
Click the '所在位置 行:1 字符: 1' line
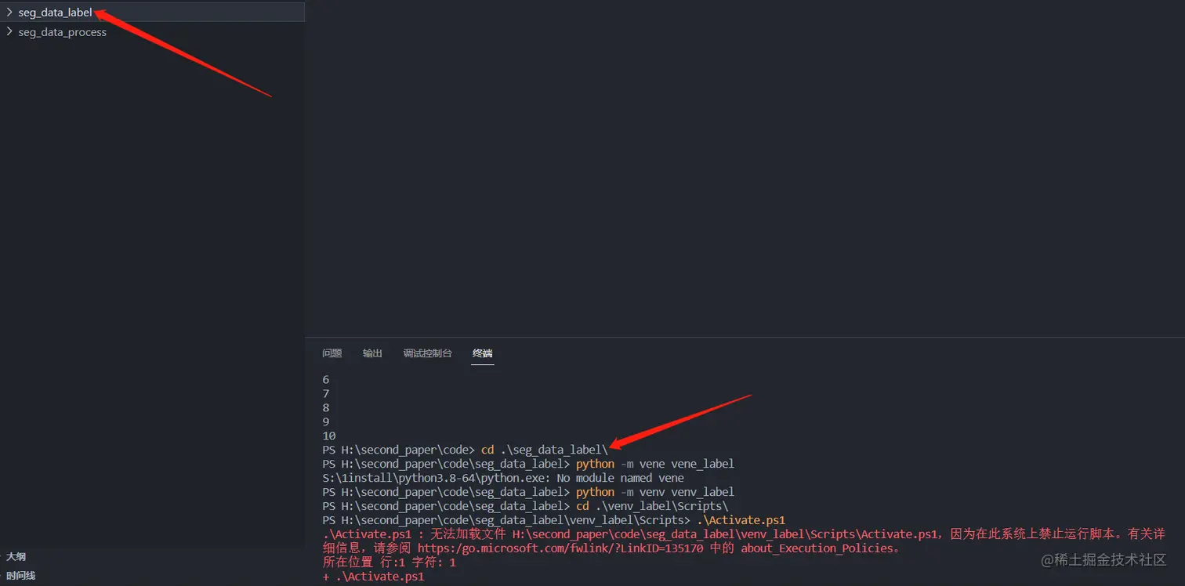(x=390, y=562)
